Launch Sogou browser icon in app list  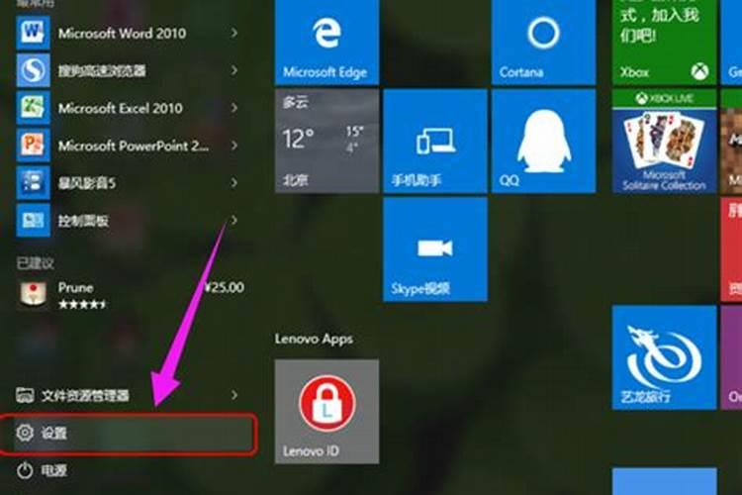(x=33, y=70)
